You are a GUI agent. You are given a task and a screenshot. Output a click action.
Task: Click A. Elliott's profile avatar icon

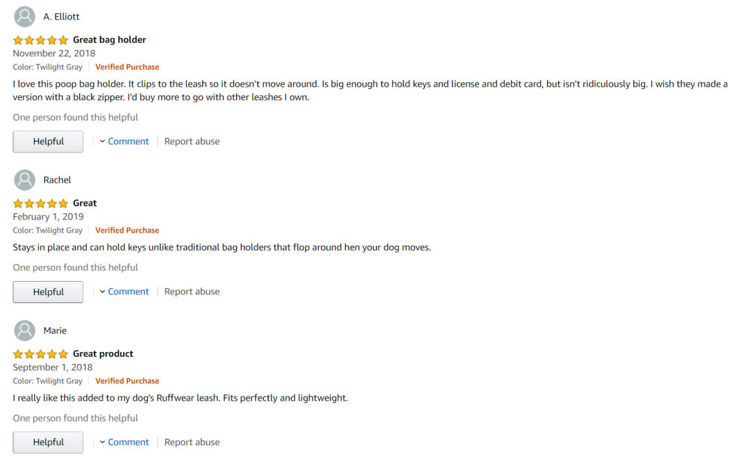click(x=24, y=17)
